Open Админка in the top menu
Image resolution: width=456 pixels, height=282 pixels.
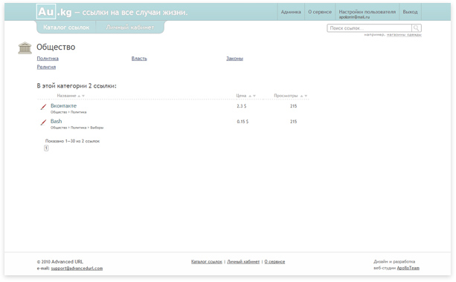point(291,12)
